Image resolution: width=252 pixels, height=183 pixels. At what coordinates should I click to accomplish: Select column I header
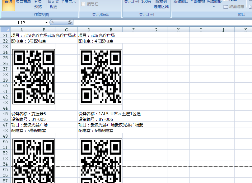coord(201,30)
